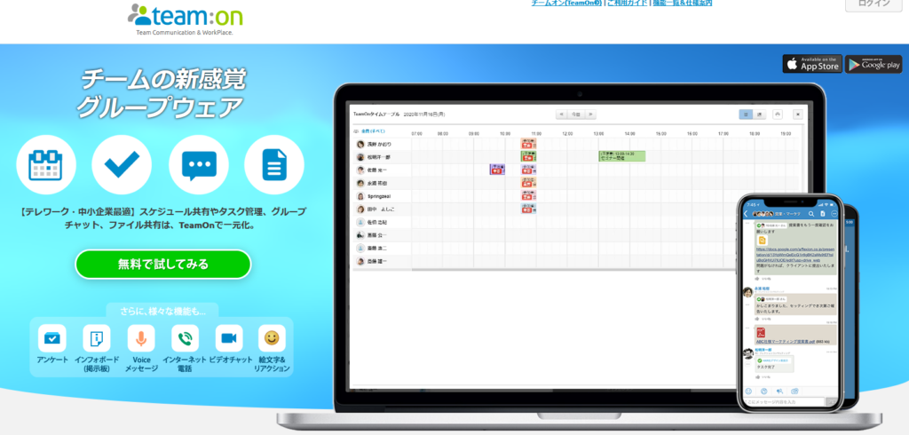Screen dimensions: 909x435
Task: Click the 絵文字&リアクション smiley icon
Action: pyautogui.click(x=272, y=338)
